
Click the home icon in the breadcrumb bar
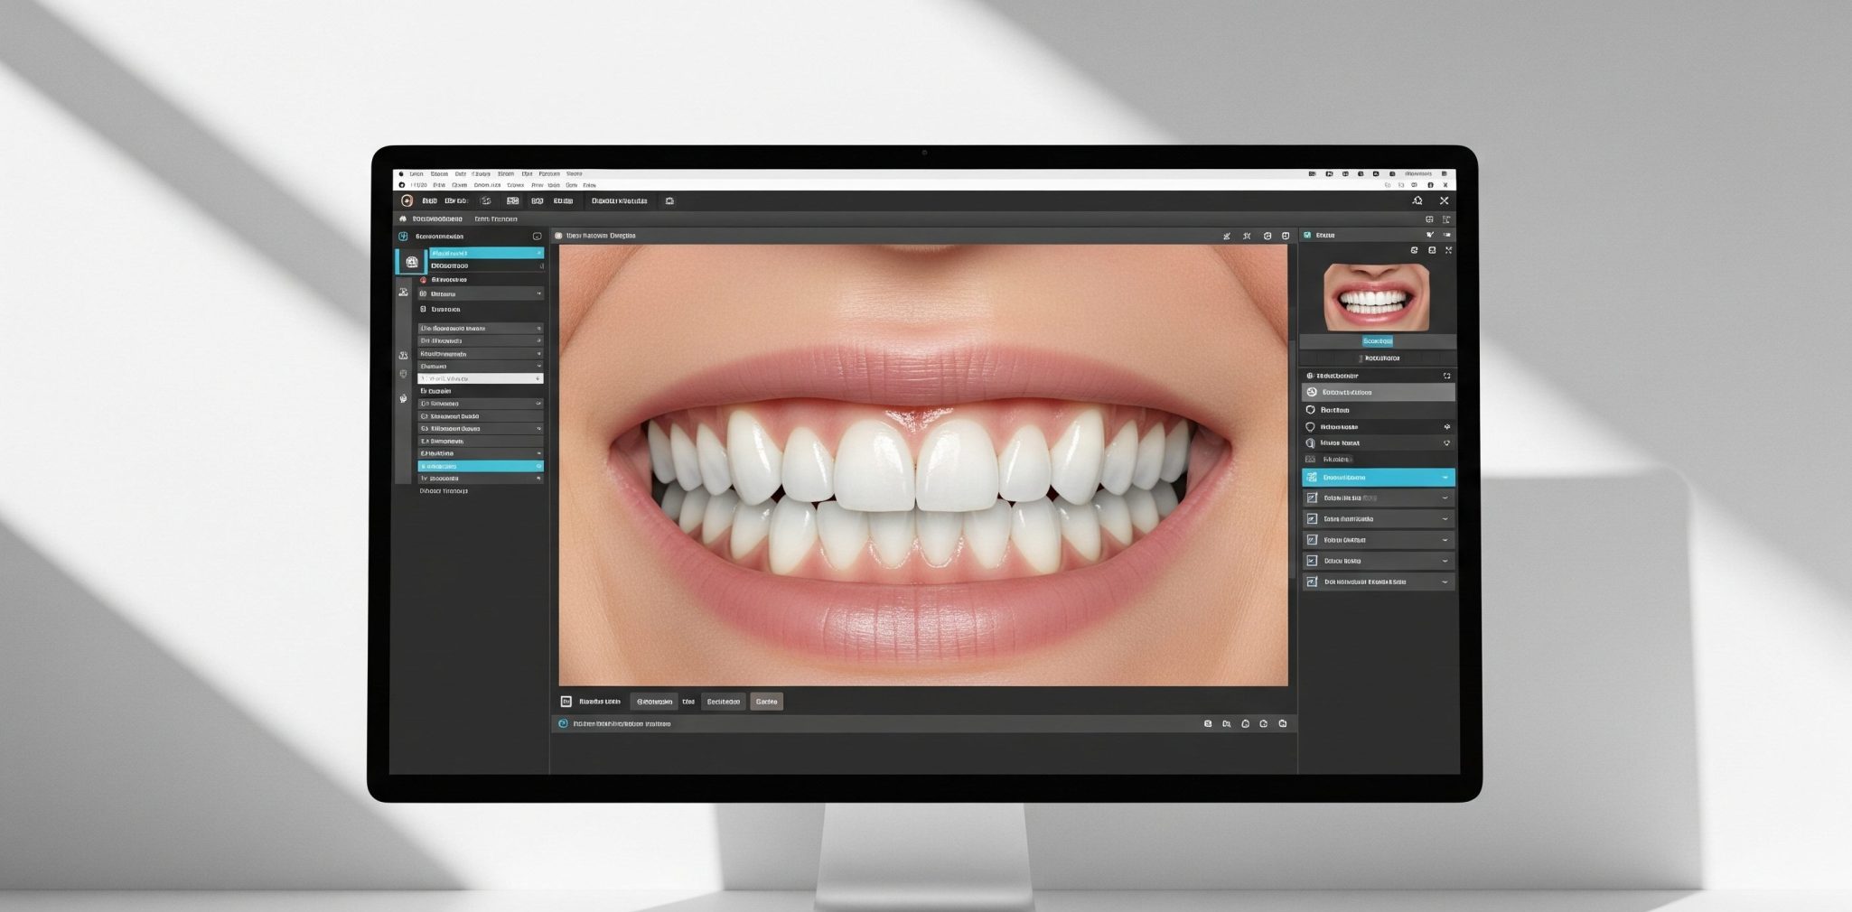tap(403, 219)
